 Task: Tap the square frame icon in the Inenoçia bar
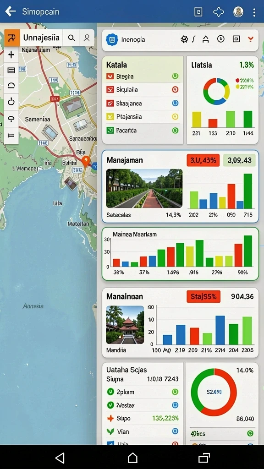tap(236, 39)
